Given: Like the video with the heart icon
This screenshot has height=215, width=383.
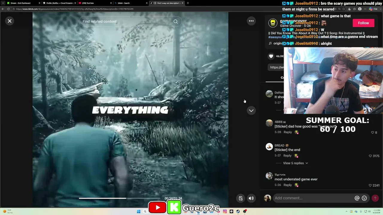Looking at the screenshot, I should (x=271, y=56).
